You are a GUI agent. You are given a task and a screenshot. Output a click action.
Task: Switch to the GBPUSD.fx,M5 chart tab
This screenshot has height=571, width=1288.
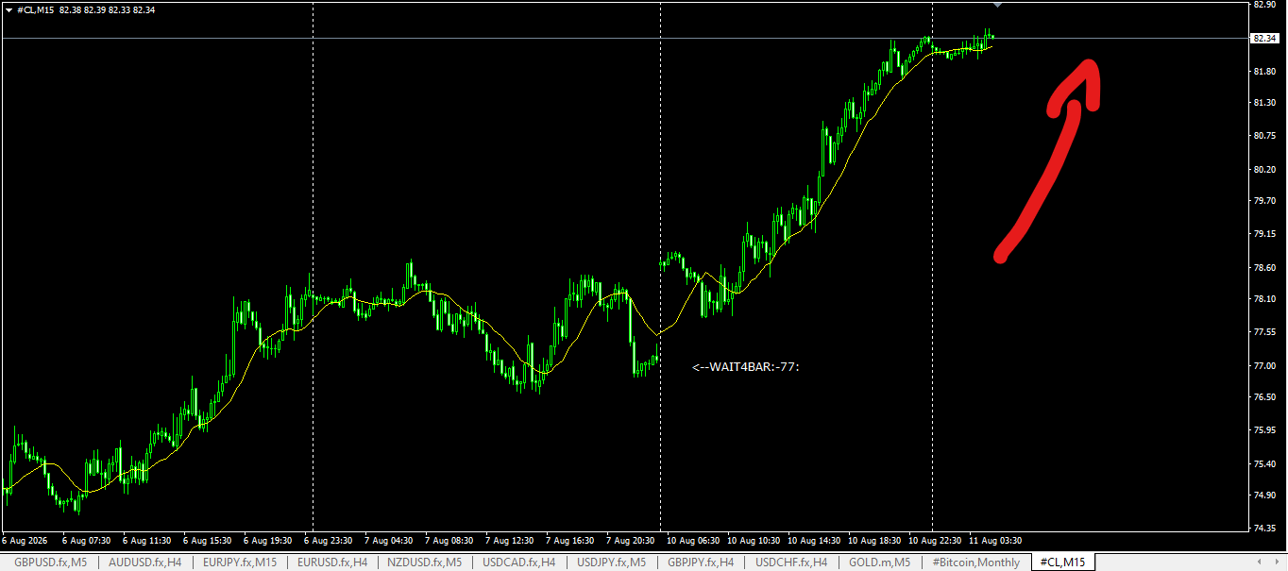[x=50, y=563]
